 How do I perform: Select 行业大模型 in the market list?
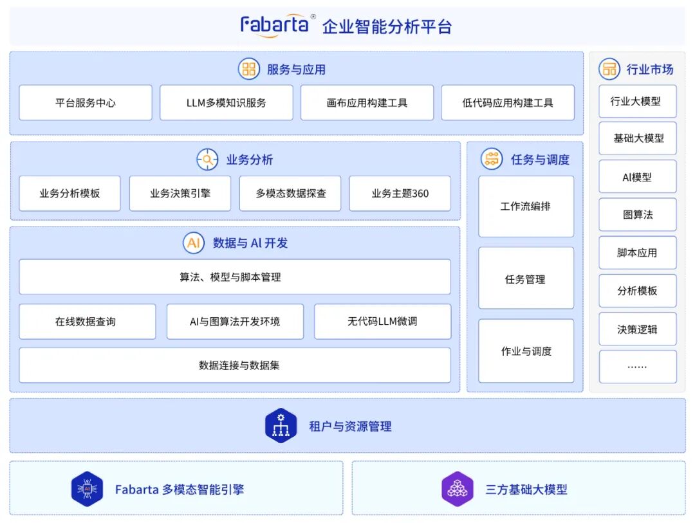click(x=638, y=101)
